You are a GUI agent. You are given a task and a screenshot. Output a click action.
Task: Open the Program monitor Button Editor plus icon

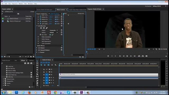click(x=166, y=56)
